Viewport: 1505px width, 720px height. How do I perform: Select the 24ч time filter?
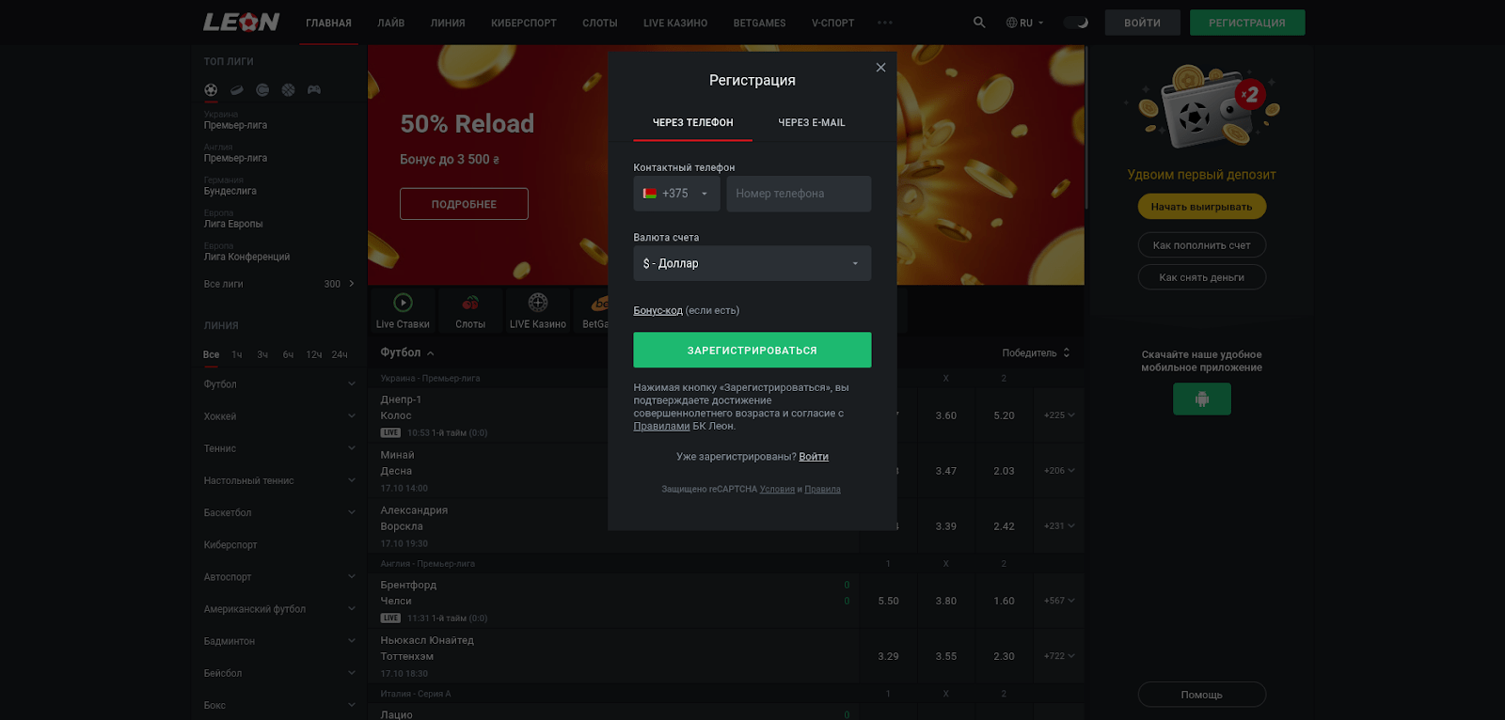340,354
